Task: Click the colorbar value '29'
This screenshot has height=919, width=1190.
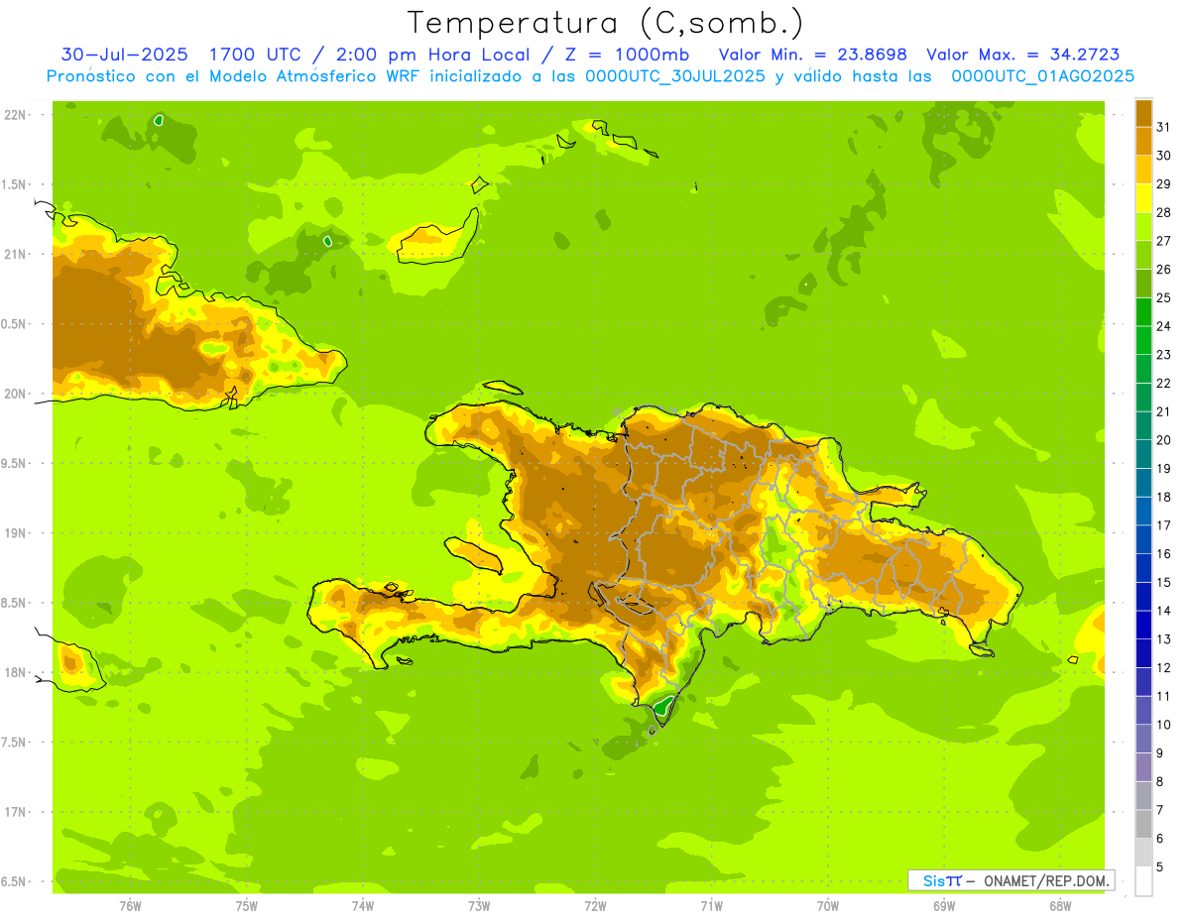Action: pyautogui.click(x=1164, y=184)
